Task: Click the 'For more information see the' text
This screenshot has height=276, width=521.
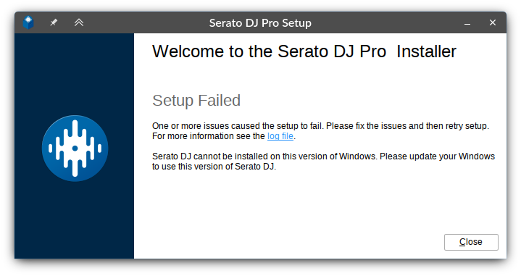Action: coord(209,136)
